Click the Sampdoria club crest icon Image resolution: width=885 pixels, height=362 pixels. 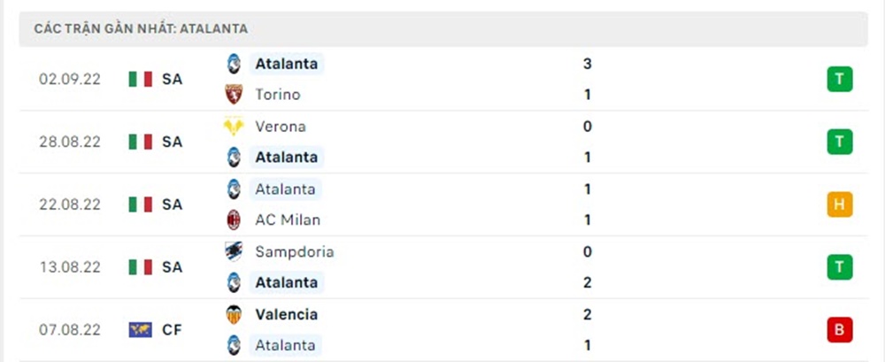(234, 251)
